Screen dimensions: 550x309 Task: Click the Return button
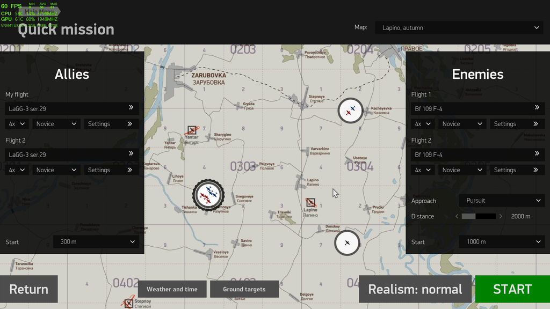[x=29, y=289]
